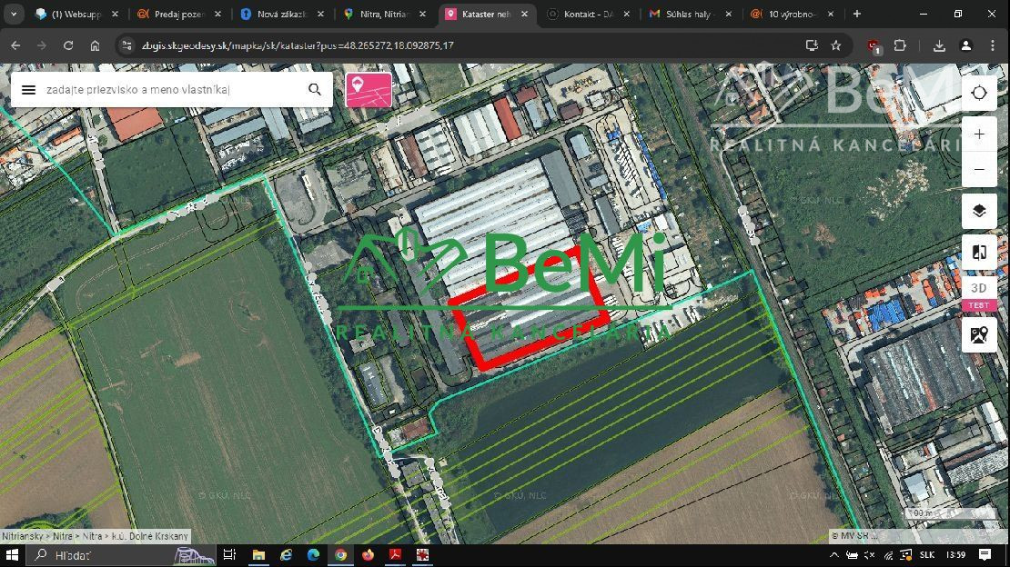The height and width of the screenshot is (567, 1010).
Task: Click the Nitriansky breadcrumb link
Action: point(23,536)
